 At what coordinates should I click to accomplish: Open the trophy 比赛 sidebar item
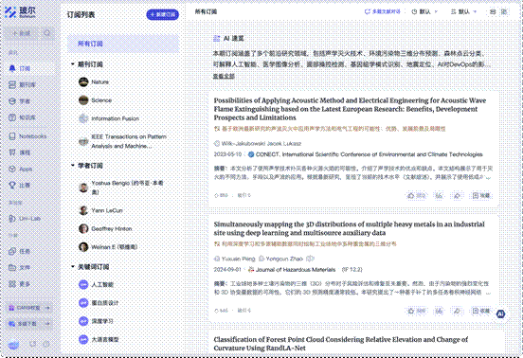coord(19,185)
